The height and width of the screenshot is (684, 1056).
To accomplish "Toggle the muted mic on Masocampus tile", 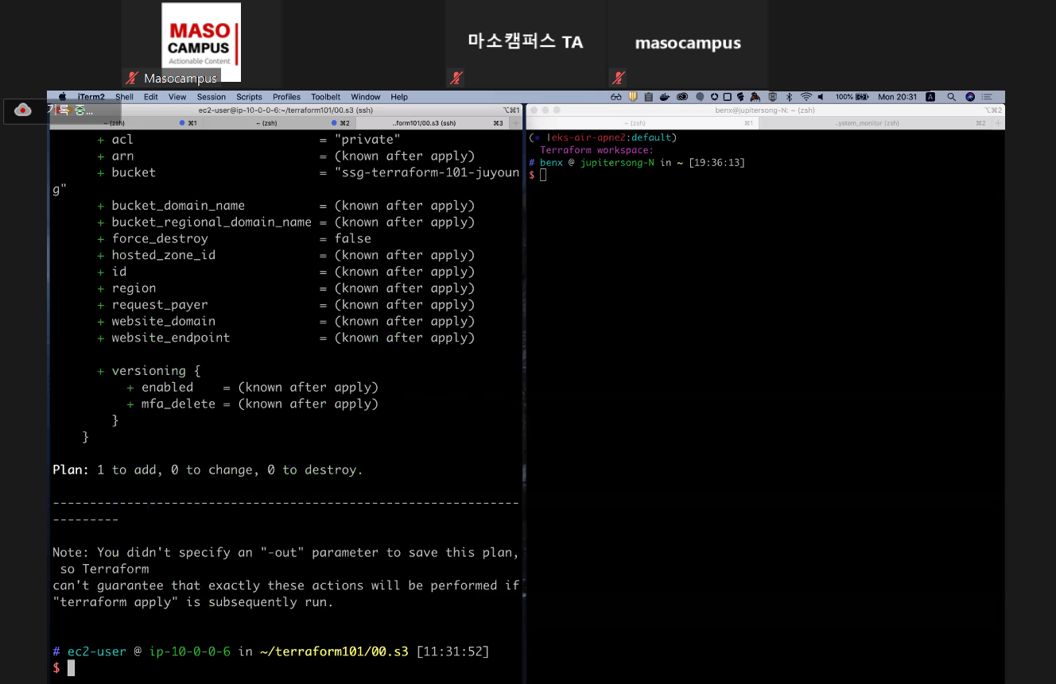I will tap(132, 78).
